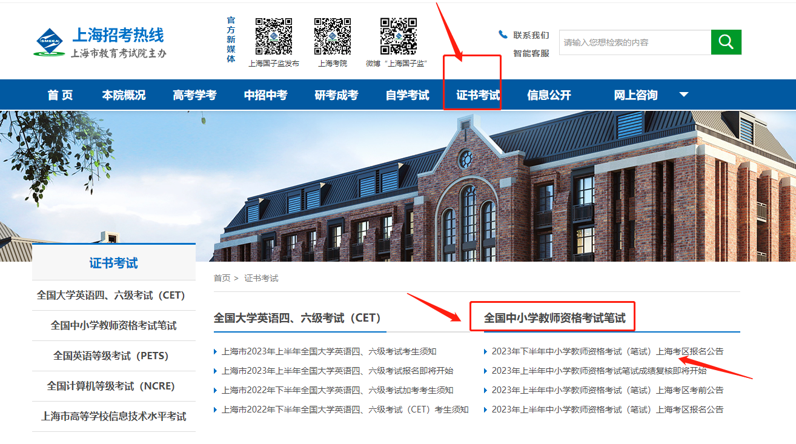This screenshot has width=796, height=444.
Task: Expand the navigation bar dropdown arrow
Action: [683, 94]
